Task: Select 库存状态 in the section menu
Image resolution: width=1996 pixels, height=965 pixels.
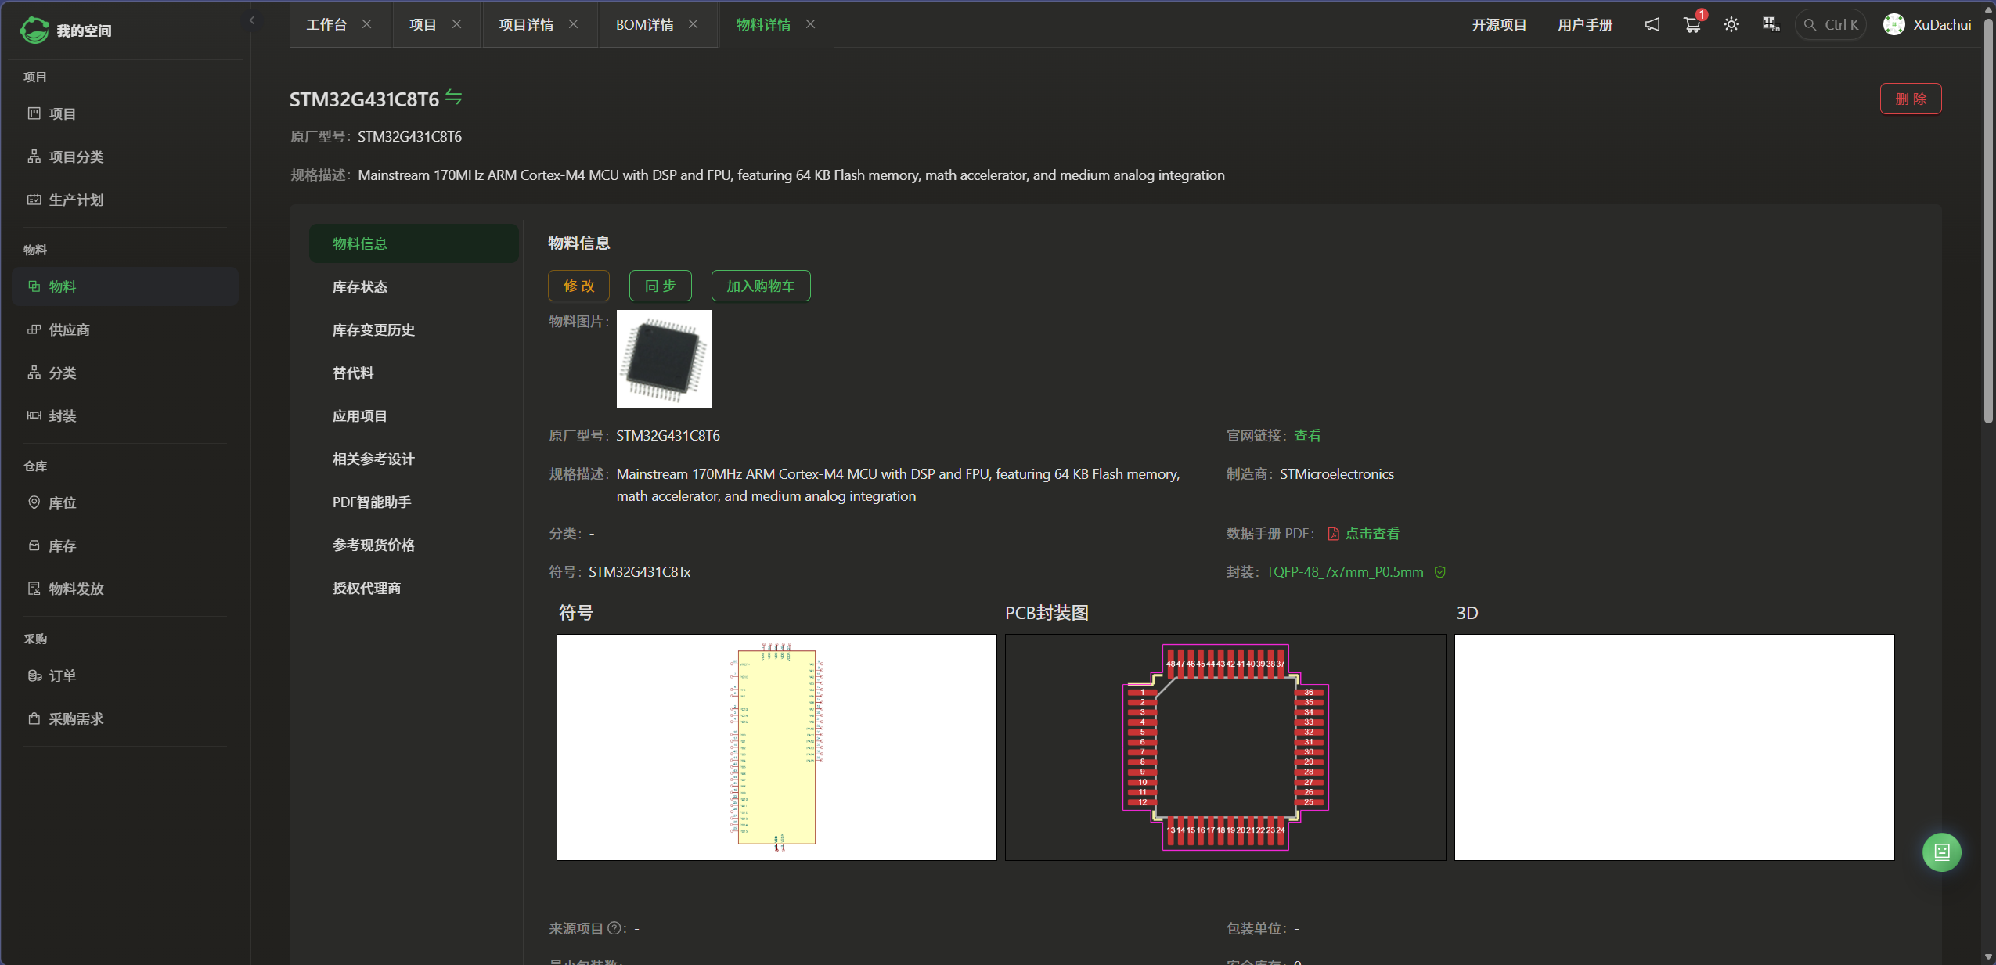Action: (x=360, y=287)
